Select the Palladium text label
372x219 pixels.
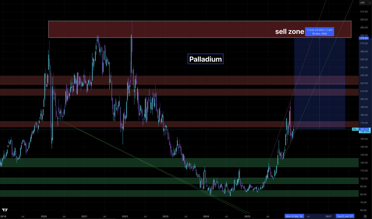[205, 59]
